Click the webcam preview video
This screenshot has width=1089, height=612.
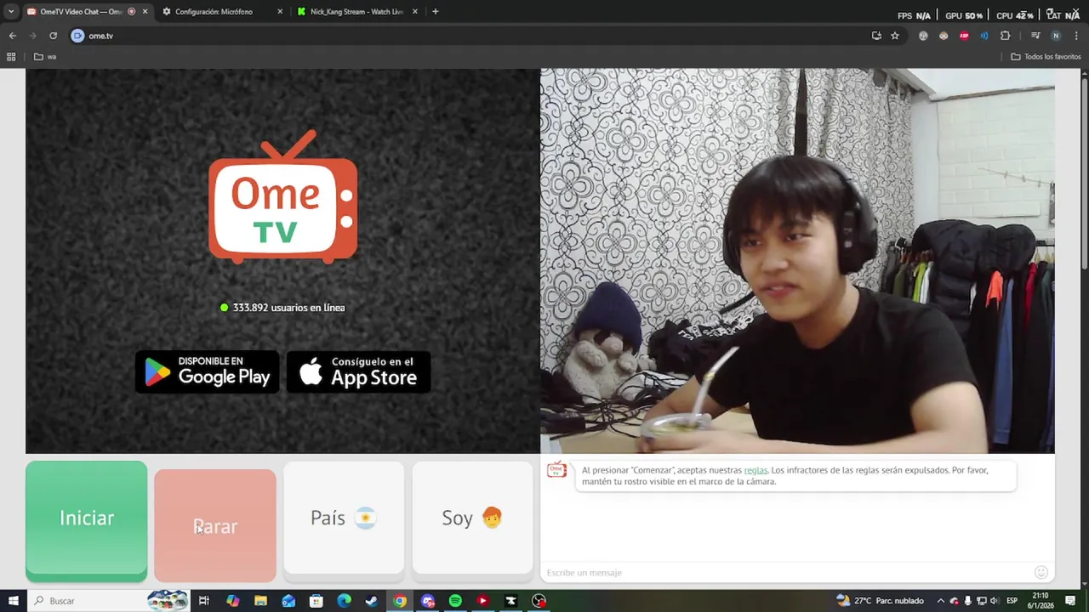pyautogui.click(x=797, y=261)
